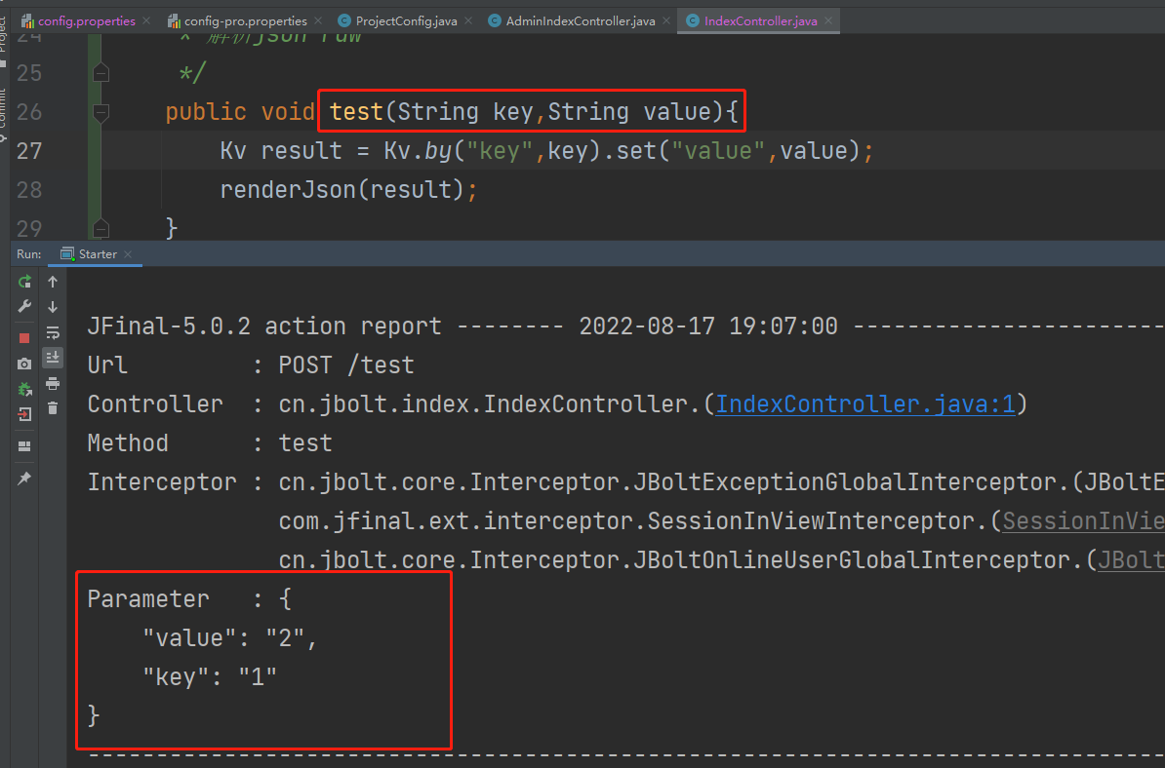Collapse the test method at line 26

(x=101, y=112)
